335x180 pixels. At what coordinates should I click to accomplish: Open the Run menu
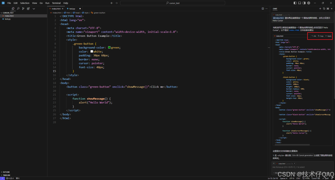click(47, 3)
